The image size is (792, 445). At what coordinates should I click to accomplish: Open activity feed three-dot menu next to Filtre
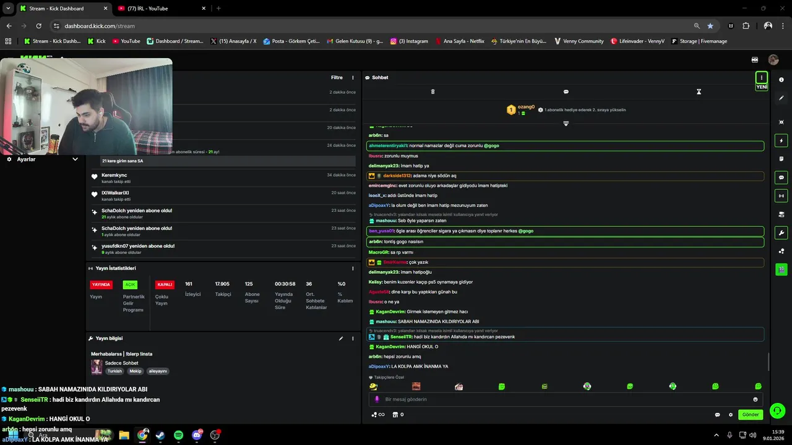[353, 78]
